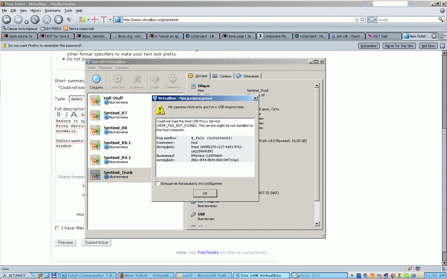Viewport: 447px width, 279px height.
Task: Open the VirtualBox Машина menu
Action: (x=105, y=68)
